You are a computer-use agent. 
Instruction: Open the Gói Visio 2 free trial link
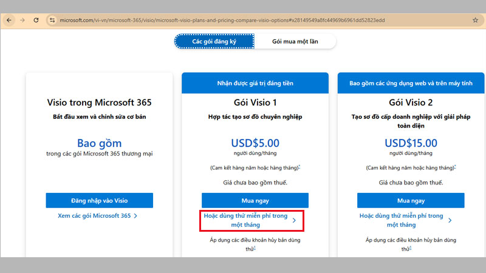[x=401, y=220]
